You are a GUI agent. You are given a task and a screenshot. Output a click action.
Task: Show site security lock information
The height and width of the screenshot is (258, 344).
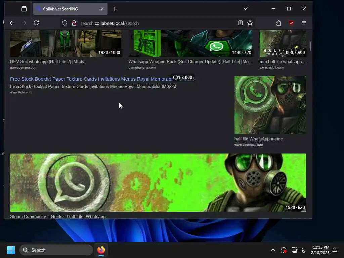[x=74, y=23]
